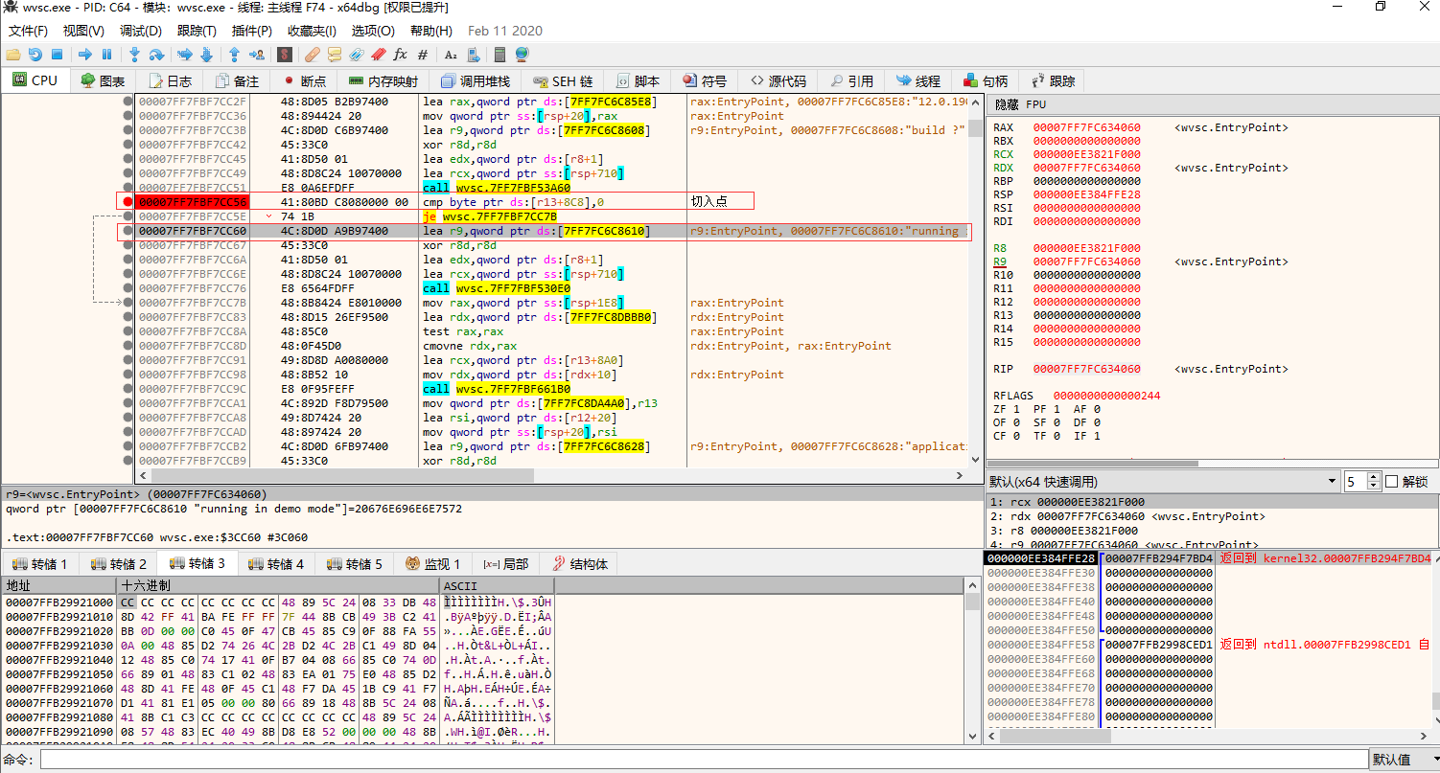Open the Calculator icon
The width and height of the screenshot is (1440, 773).
[x=499, y=55]
